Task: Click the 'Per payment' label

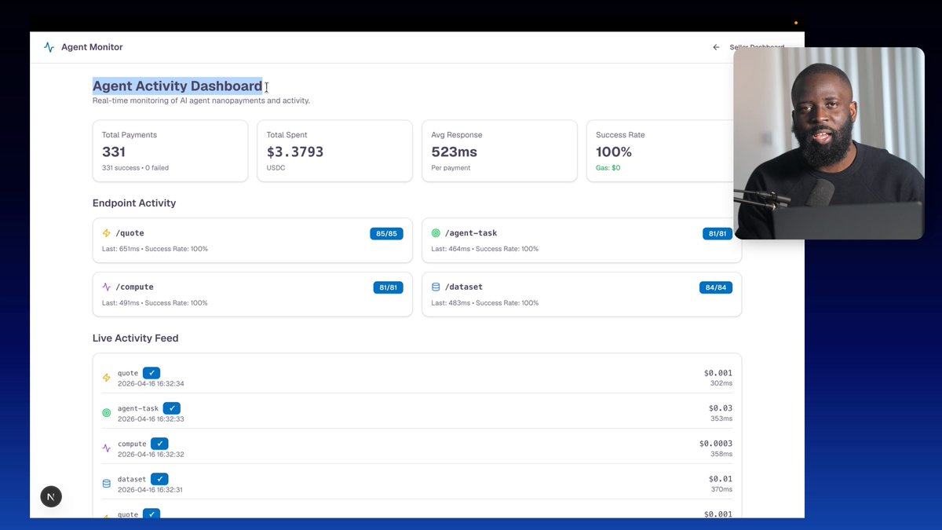Action: coord(449,168)
